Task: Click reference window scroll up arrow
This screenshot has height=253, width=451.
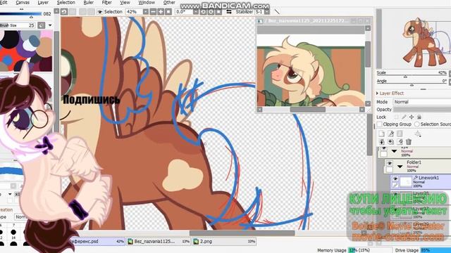Action: point(368,28)
